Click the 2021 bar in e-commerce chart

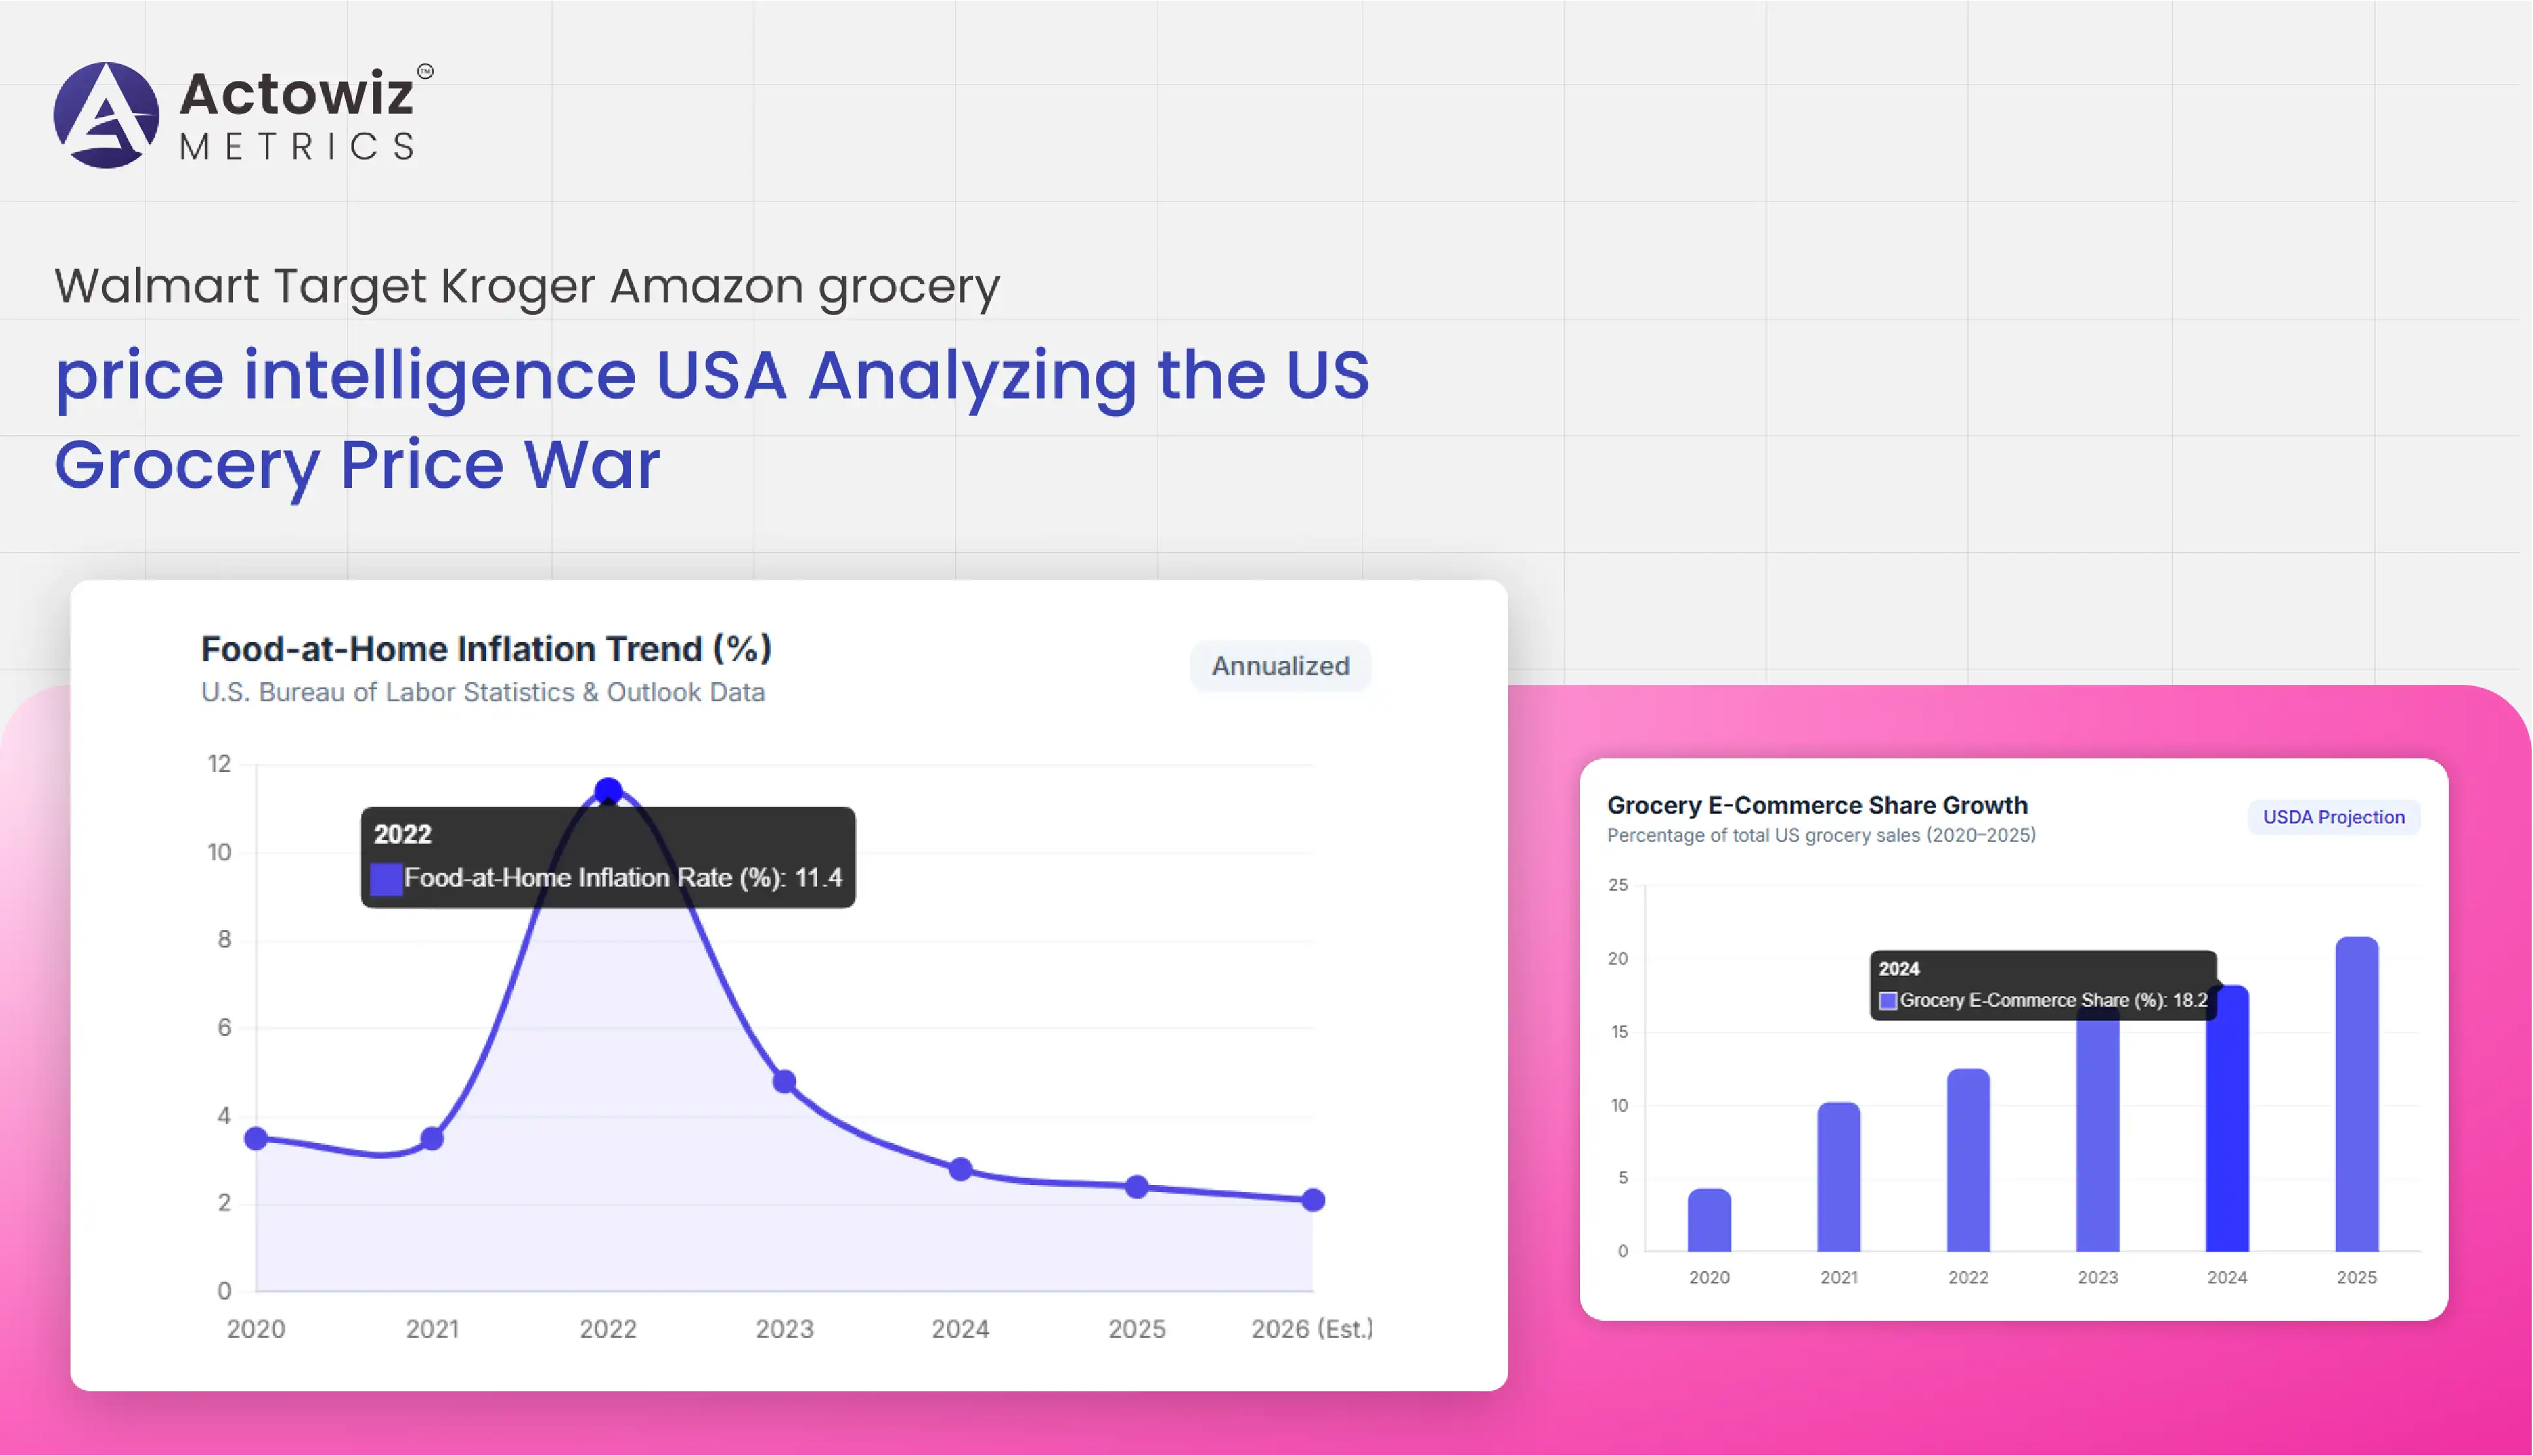click(x=1838, y=1177)
